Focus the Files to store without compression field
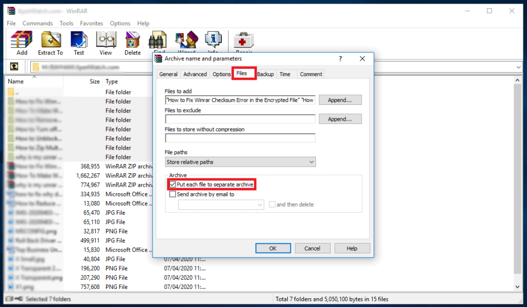The height and width of the screenshot is (307, 527). point(240,138)
